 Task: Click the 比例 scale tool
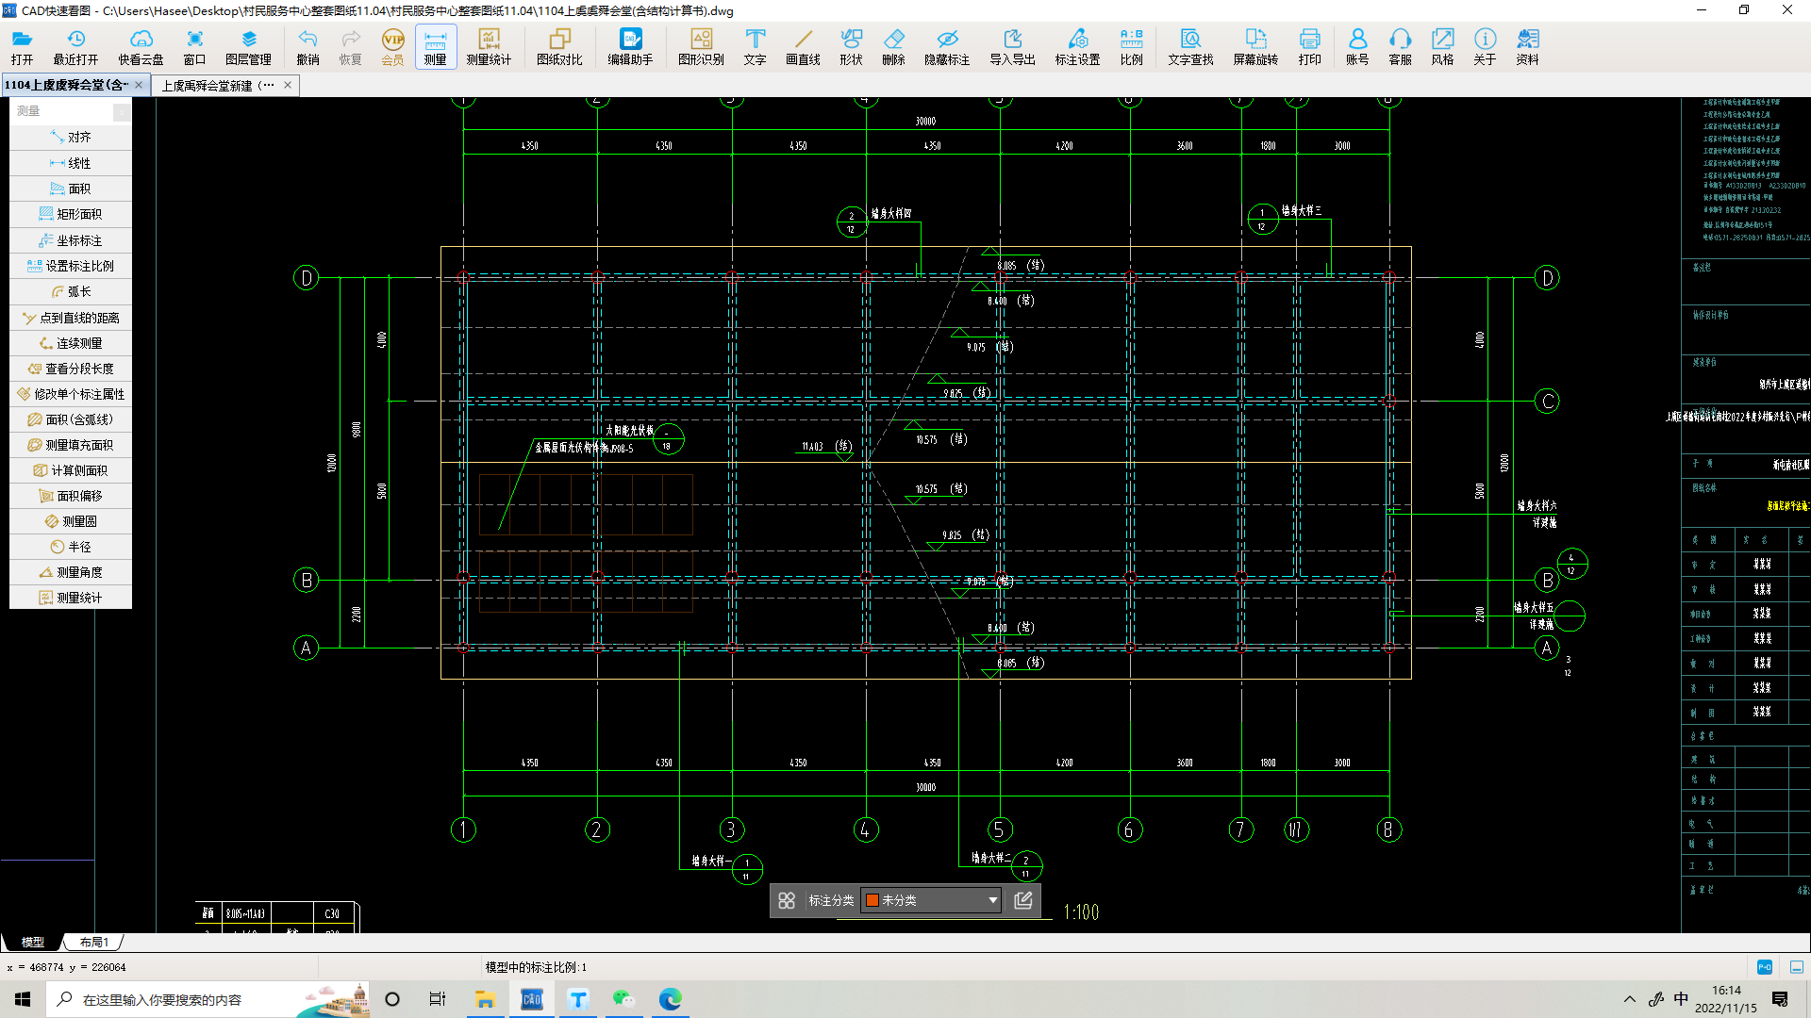pyautogui.click(x=1131, y=46)
